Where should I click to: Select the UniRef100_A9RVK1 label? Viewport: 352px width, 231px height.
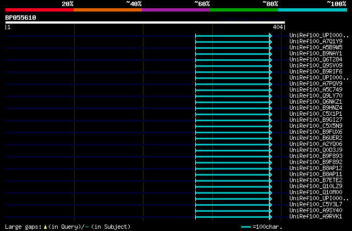pos(316,217)
